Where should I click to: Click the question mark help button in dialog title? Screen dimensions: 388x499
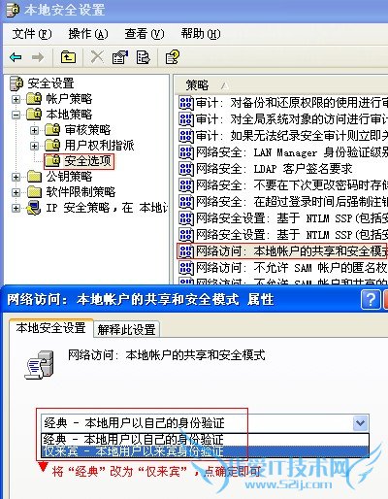click(371, 299)
